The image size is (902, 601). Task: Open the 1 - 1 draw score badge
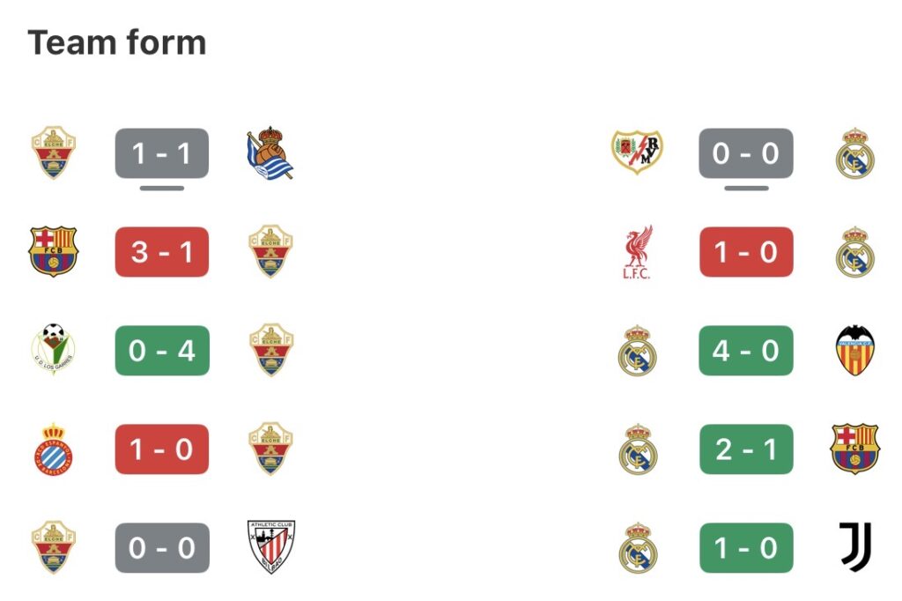tap(162, 153)
